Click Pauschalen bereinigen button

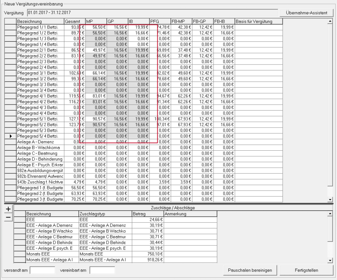[x=250, y=270]
